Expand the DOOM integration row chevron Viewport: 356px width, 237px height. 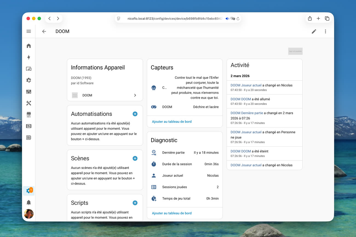(x=135, y=95)
